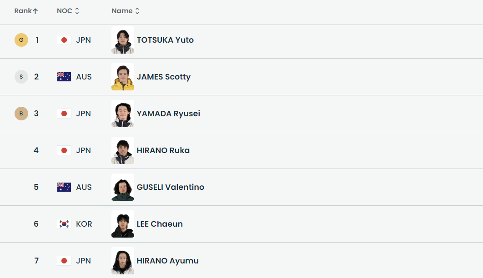The width and height of the screenshot is (483, 278).
Task: Sort results by Name column
Action: click(x=126, y=11)
